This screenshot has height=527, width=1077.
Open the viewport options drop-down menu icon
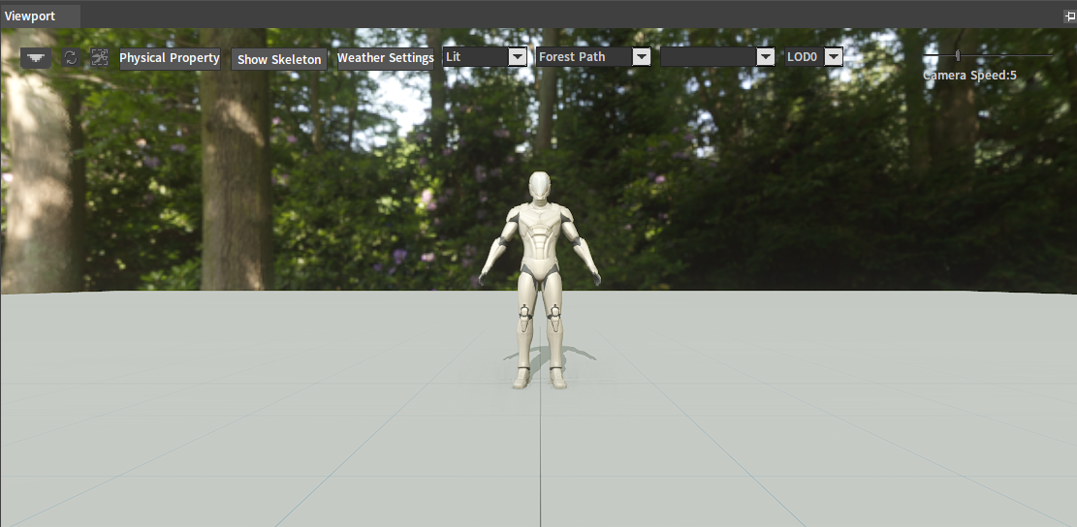tap(37, 58)
